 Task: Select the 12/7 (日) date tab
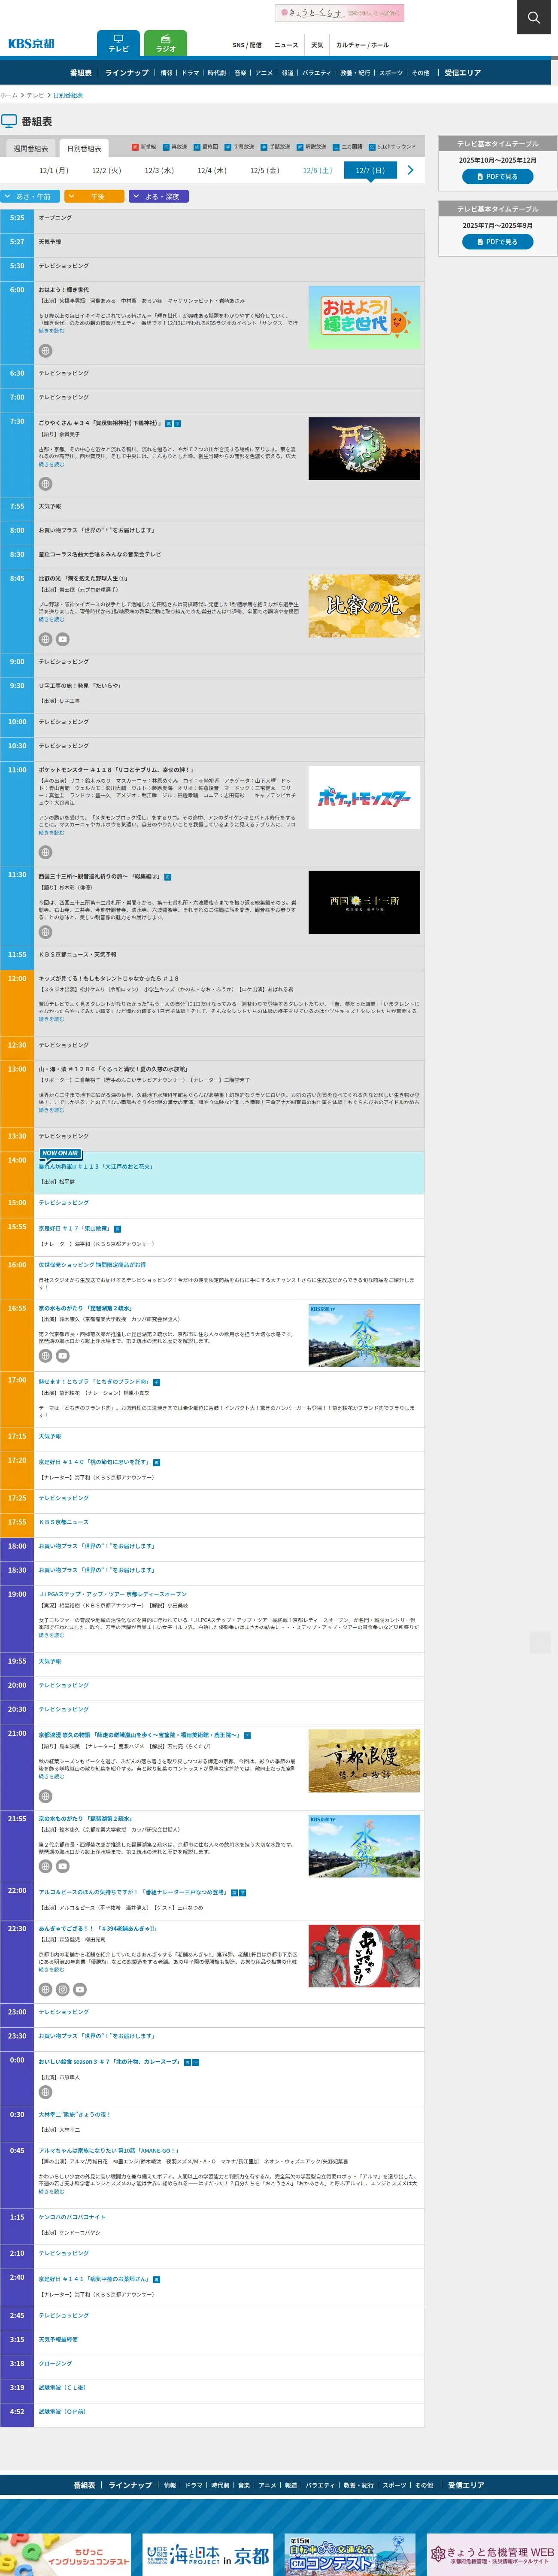point(370,171)
